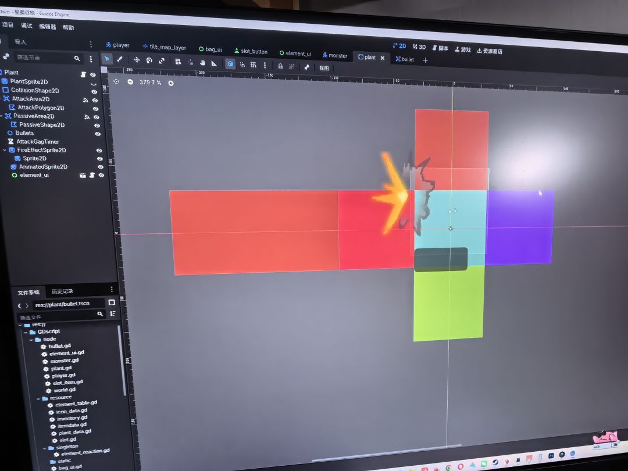Open the script attached to Plant node
The width and height of the screenshot is (628, 471).
pos(83,74)
